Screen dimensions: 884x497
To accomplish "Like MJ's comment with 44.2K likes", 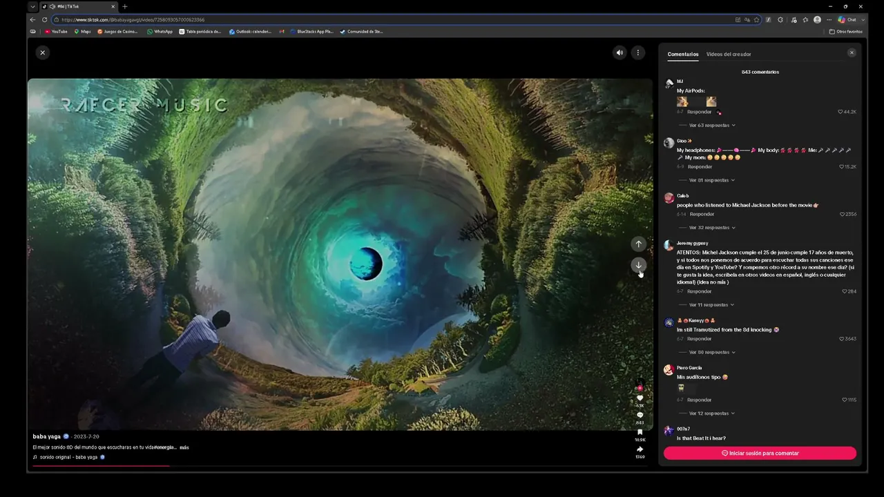I will [840, 112].
